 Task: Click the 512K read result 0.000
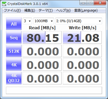[x=42, y=51]
